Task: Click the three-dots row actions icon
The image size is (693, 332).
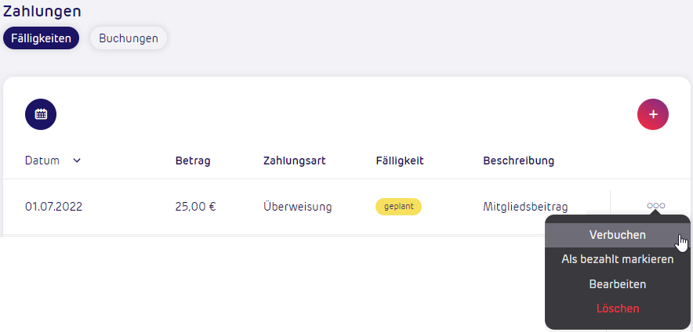Action: pyautogui.click(x=655, y=206)
